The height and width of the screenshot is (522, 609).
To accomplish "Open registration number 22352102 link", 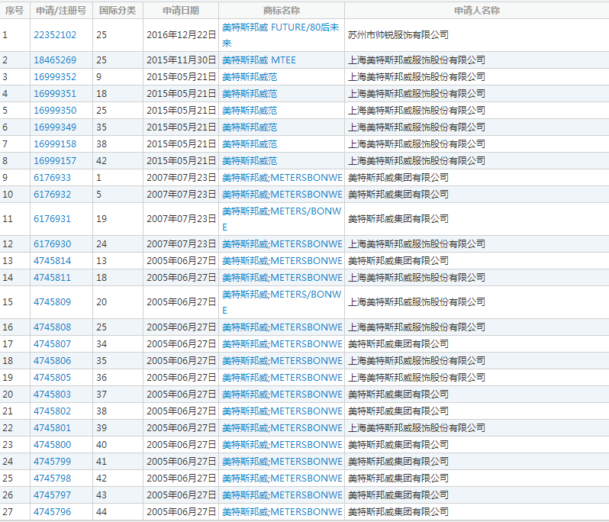I will (x=55, y=35).
